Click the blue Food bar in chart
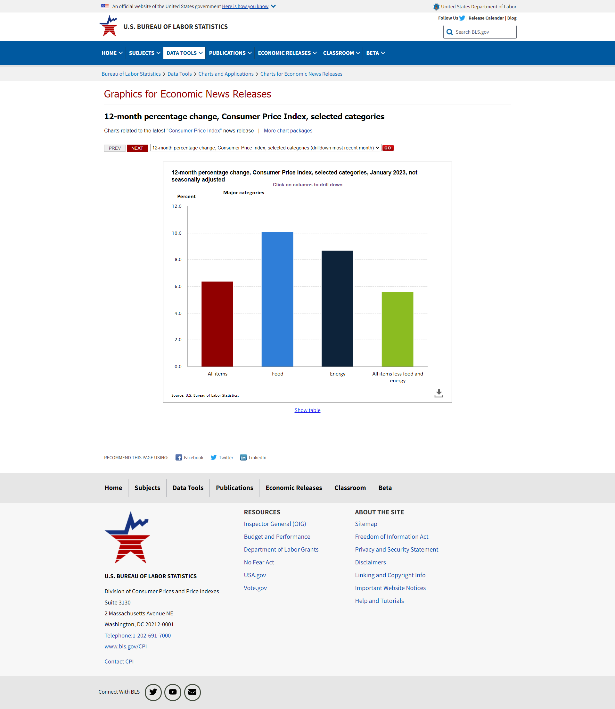The height and width of the screenshot is (709, 615). [277, 299]
